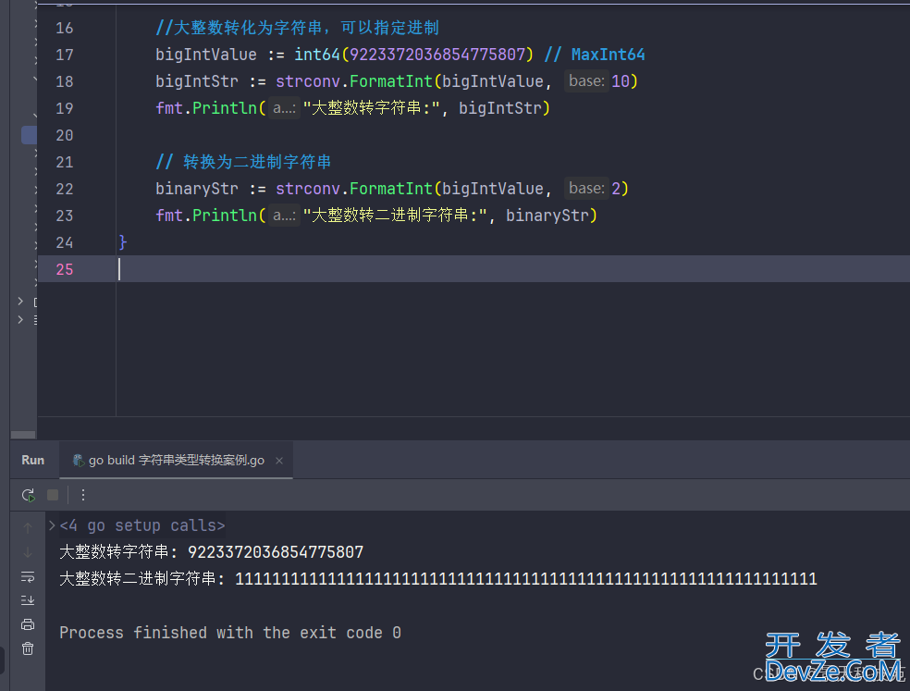Click the horizontal scrollbar thumb under project panel
Image resolution: width=910 pixels, height=691 pixels.
pyautogui.click(x=23, y=435)
